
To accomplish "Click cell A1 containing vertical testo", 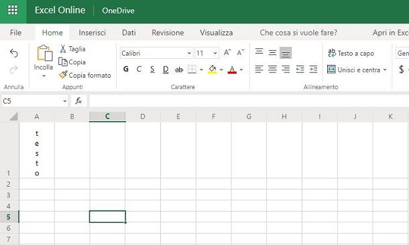I will click(x=37, y=150).
